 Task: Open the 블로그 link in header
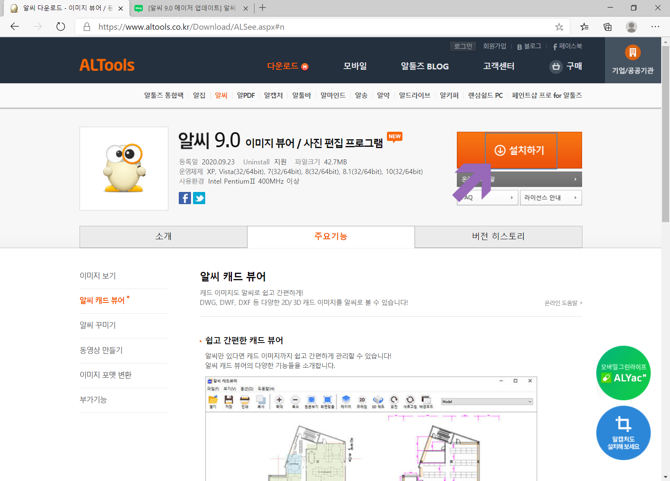(529, 46)
